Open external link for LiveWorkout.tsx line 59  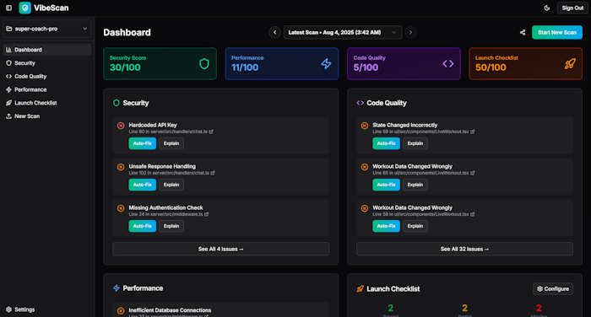tap(473, 132)
